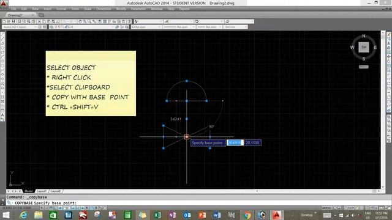The height and width of the screenshot is (220, 392).
Task: Open Word from the taskbar
Action: coord(217,215)
